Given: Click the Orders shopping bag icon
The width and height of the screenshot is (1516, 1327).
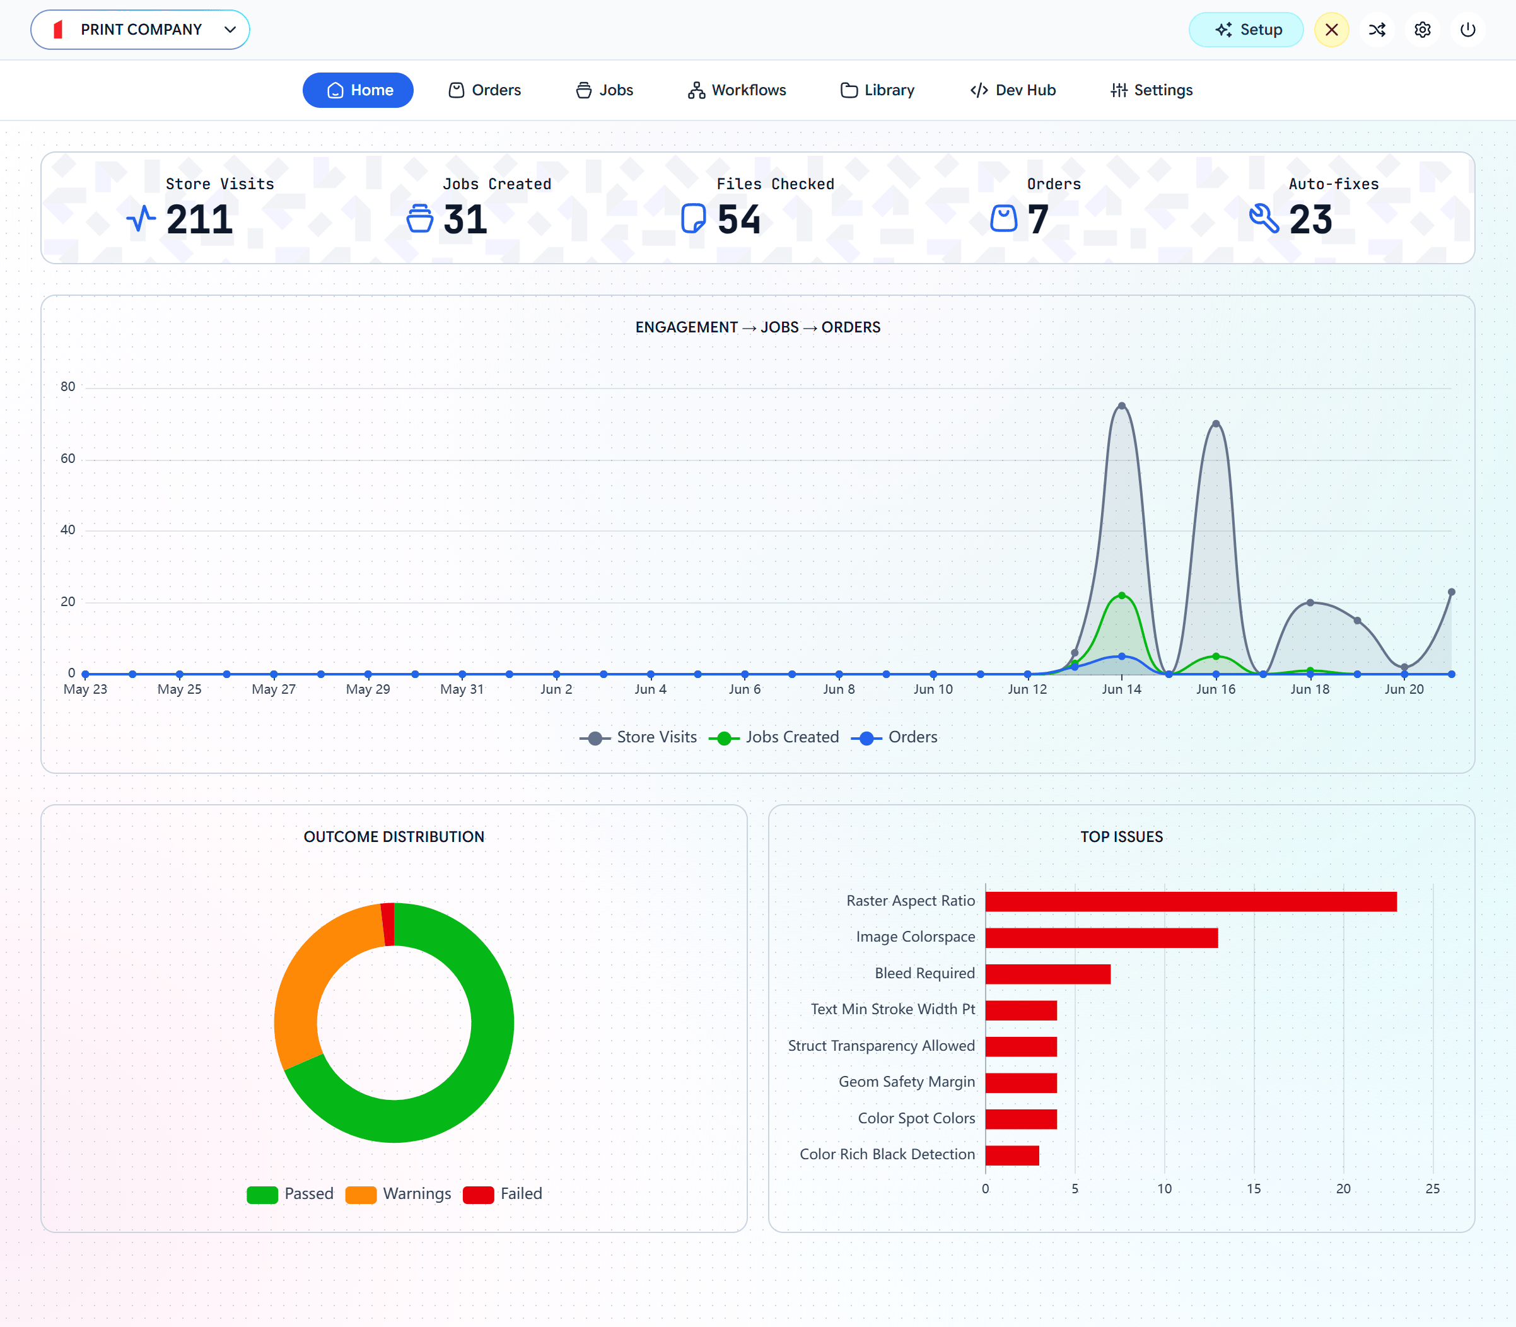Looking at the screenshot, I should coord(1004,218).
